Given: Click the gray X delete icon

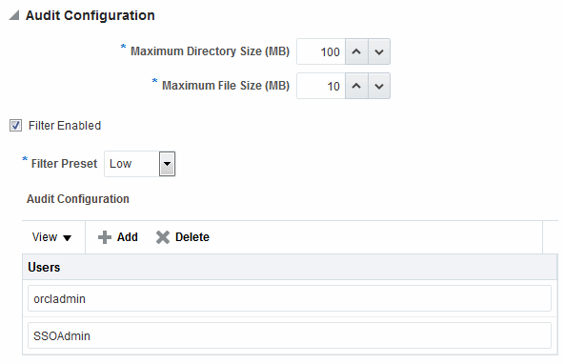Looking at the screenshot, I should point(163,237).
